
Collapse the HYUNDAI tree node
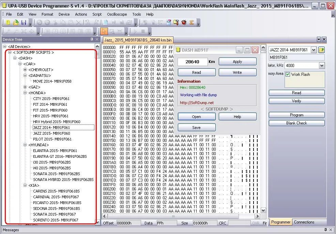[25, 145]
